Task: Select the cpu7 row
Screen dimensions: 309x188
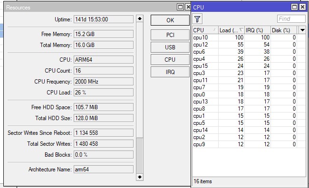Action: pyautogui.click(x=249, y=87)
